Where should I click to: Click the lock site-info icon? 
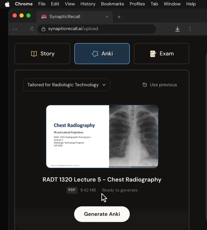pyautogui.click(x=43, y=29)
